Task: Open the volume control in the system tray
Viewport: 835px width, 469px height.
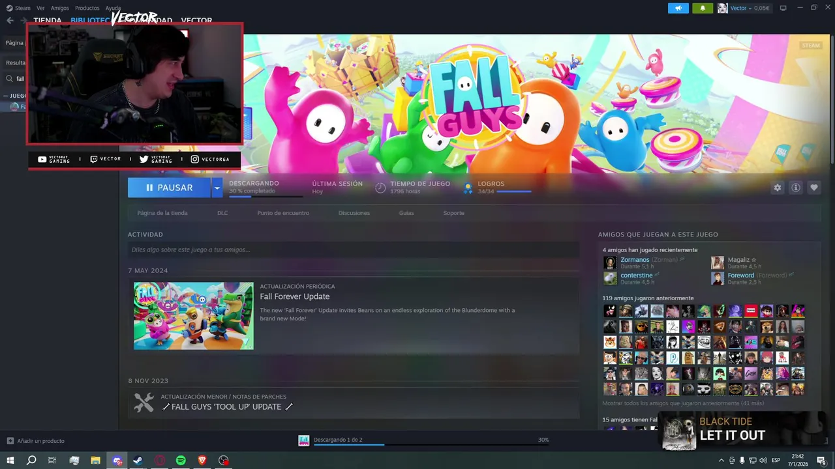Action: [x=763, y=461]
